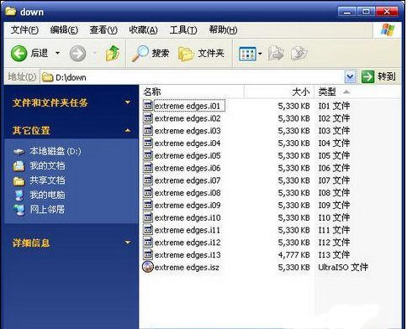407x329 pixels.
Task: Open the 收藏(A) menu
Action: (x=143, y=29)
